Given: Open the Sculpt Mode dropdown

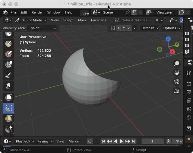Looking at the screenshot, I should coord(31,20).
